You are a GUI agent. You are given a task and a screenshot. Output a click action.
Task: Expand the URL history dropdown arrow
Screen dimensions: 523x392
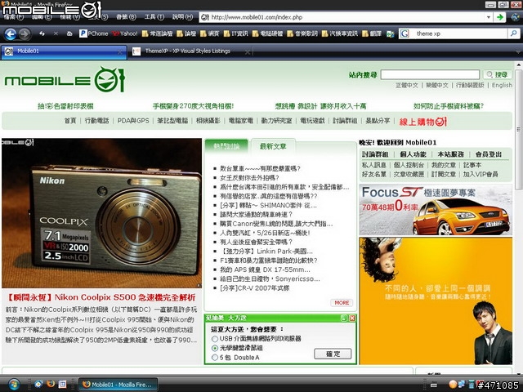click(489, 17)
